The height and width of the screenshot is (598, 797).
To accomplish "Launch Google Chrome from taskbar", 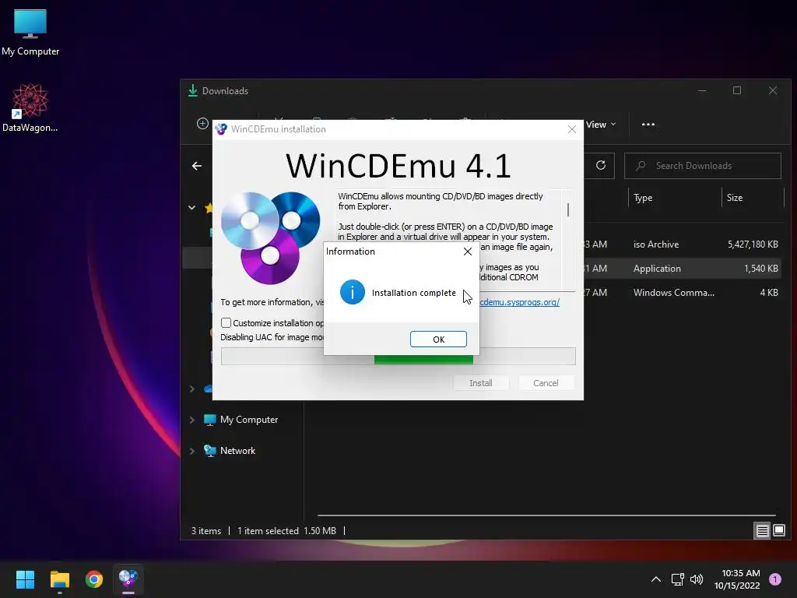I will (x=94, y=579).
